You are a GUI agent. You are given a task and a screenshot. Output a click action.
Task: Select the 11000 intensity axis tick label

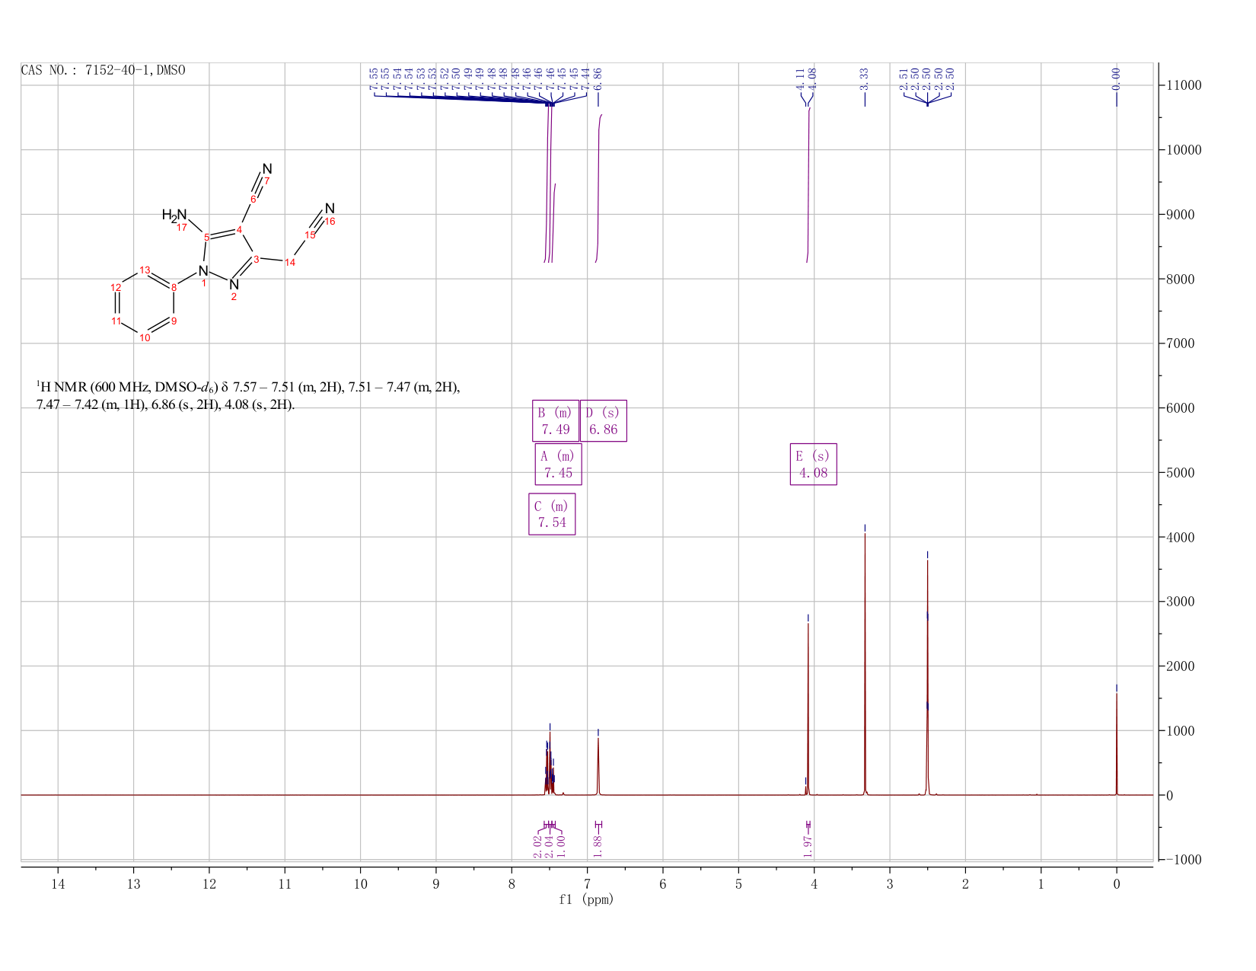coord(1183,85)
